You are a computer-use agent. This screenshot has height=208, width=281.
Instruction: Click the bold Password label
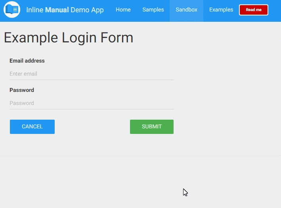pos(22,90)
